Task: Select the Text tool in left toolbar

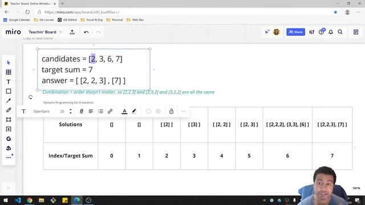Action: point(9,81)
